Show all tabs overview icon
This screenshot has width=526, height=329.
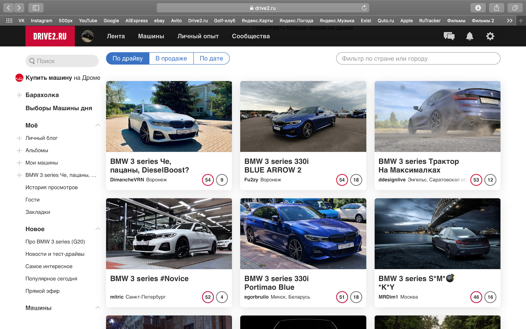[515, 8]
